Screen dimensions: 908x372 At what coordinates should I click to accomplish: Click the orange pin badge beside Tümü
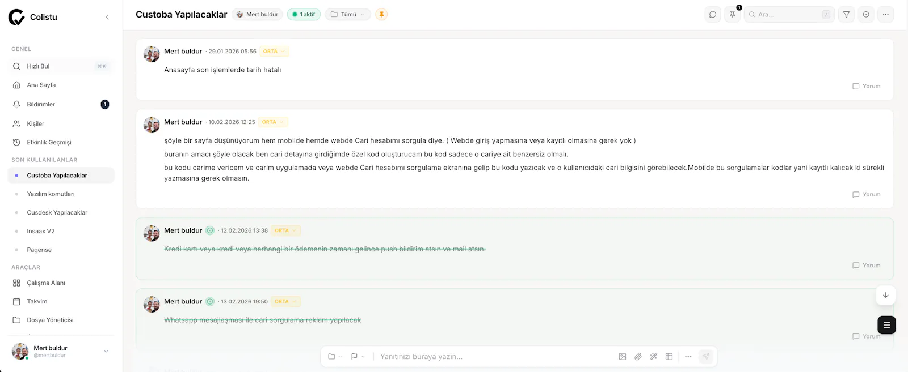(x=381, y=14)
